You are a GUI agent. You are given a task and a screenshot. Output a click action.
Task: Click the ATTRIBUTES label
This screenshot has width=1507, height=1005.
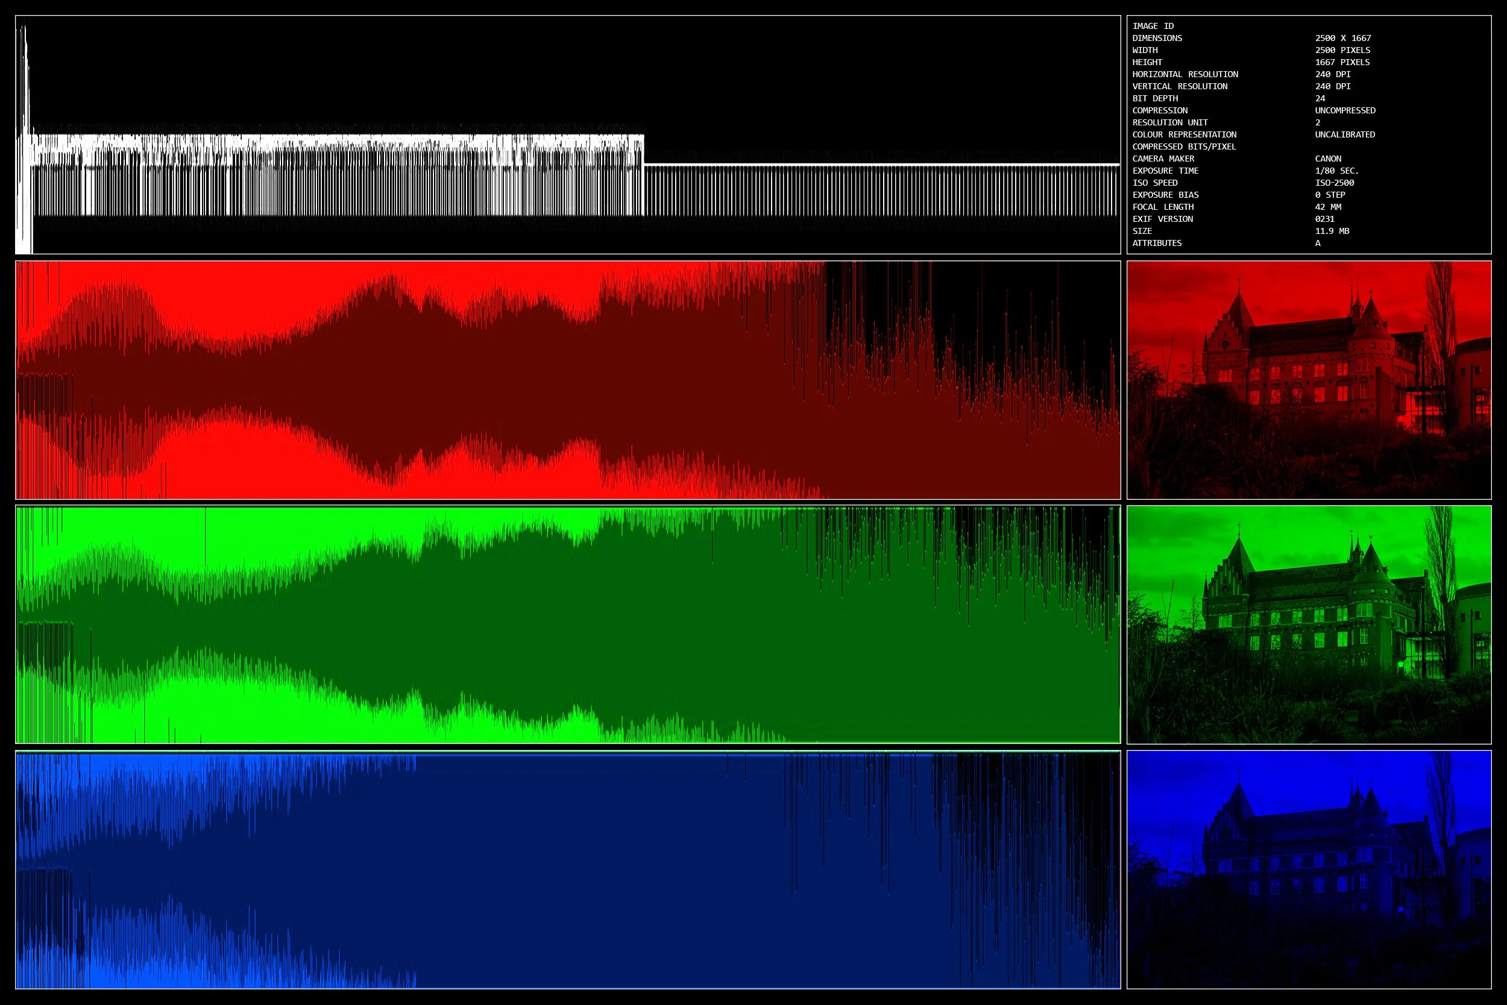click(1157, 244)
